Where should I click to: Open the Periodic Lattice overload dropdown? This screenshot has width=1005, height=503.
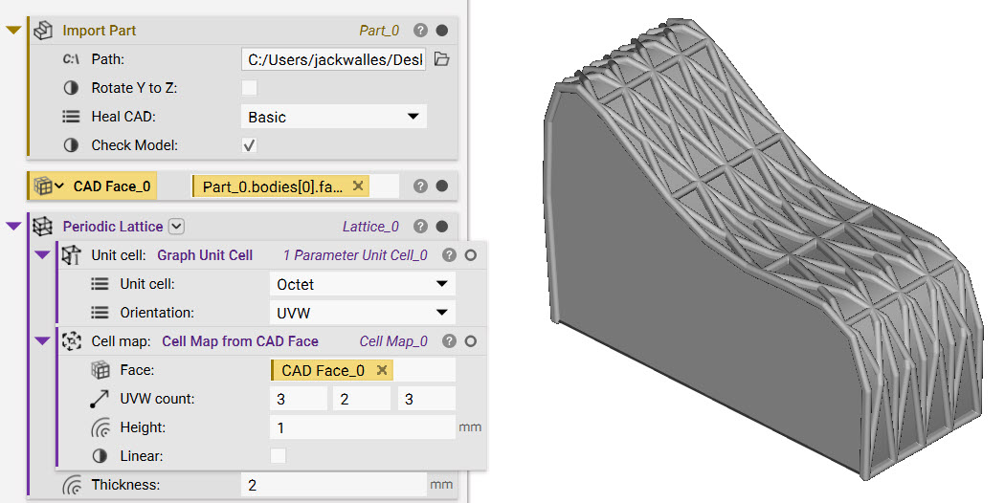click(x=177, y=227)
